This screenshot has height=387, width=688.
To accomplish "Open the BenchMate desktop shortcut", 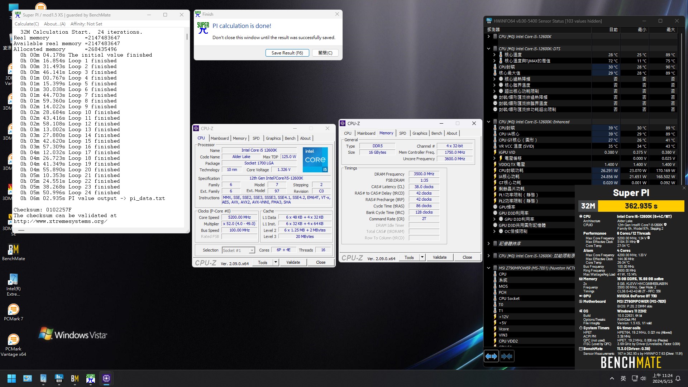I will 14,252.
